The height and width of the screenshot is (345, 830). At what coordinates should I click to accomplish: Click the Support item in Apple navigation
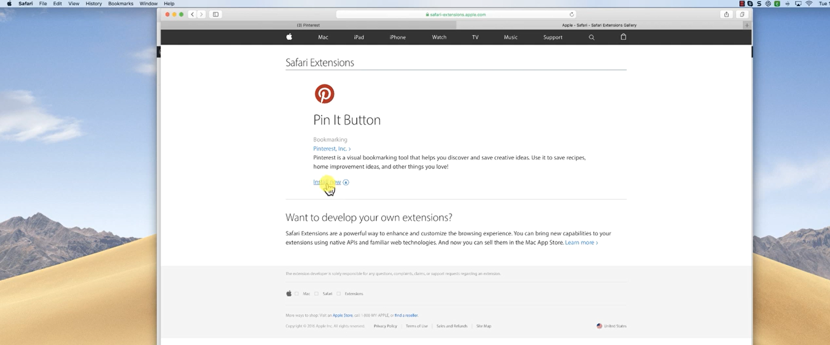tap(553, 37)
